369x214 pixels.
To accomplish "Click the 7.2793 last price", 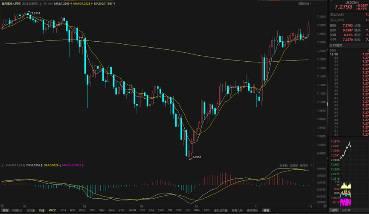I will pos(343,7).
